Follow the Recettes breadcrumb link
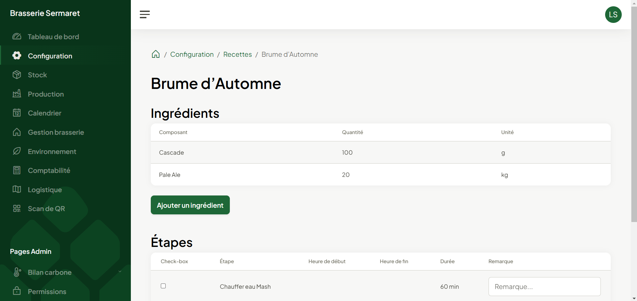The height and width of the screenshot is (301, 637). point(237,54)
